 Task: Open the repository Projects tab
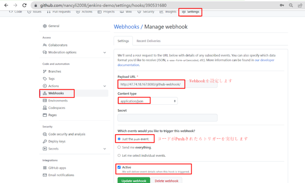click(x=106, y=12)
